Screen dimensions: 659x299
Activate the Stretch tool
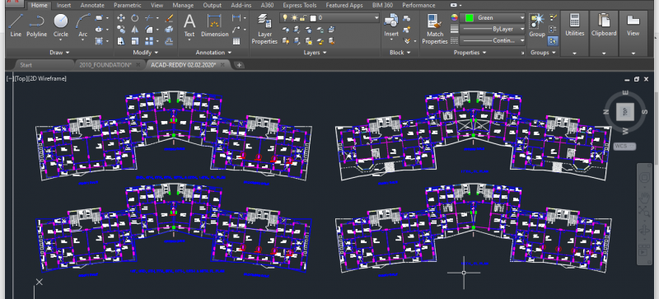click(x=121, y=41)
